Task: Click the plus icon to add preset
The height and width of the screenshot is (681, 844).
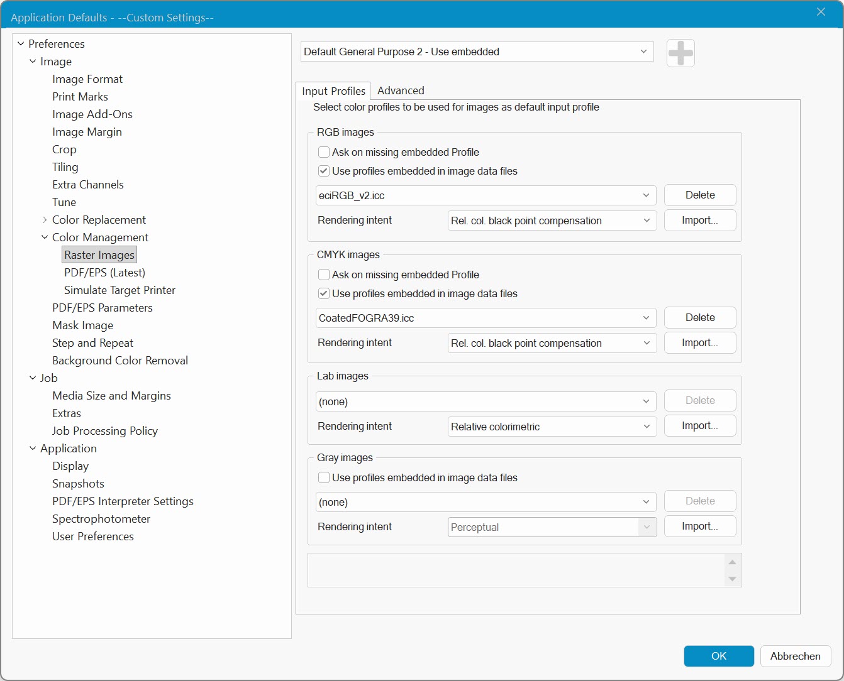Action: [x=680, y=53]
